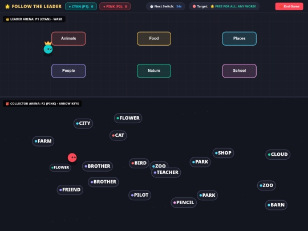The image size is (308, 231).
Task: Click the BARN word bubble
Action: [x=276, y=205]
